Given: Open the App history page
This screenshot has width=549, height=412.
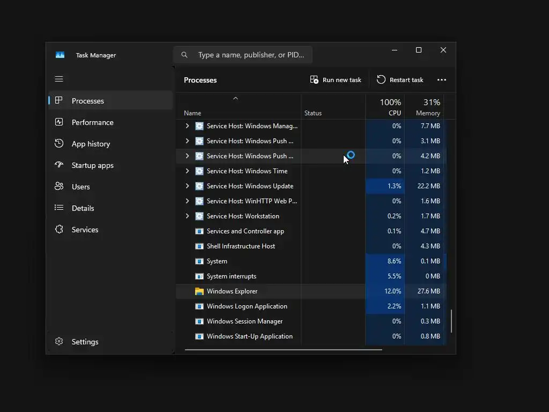Looking at the screenshot, I should pos(110,144).
